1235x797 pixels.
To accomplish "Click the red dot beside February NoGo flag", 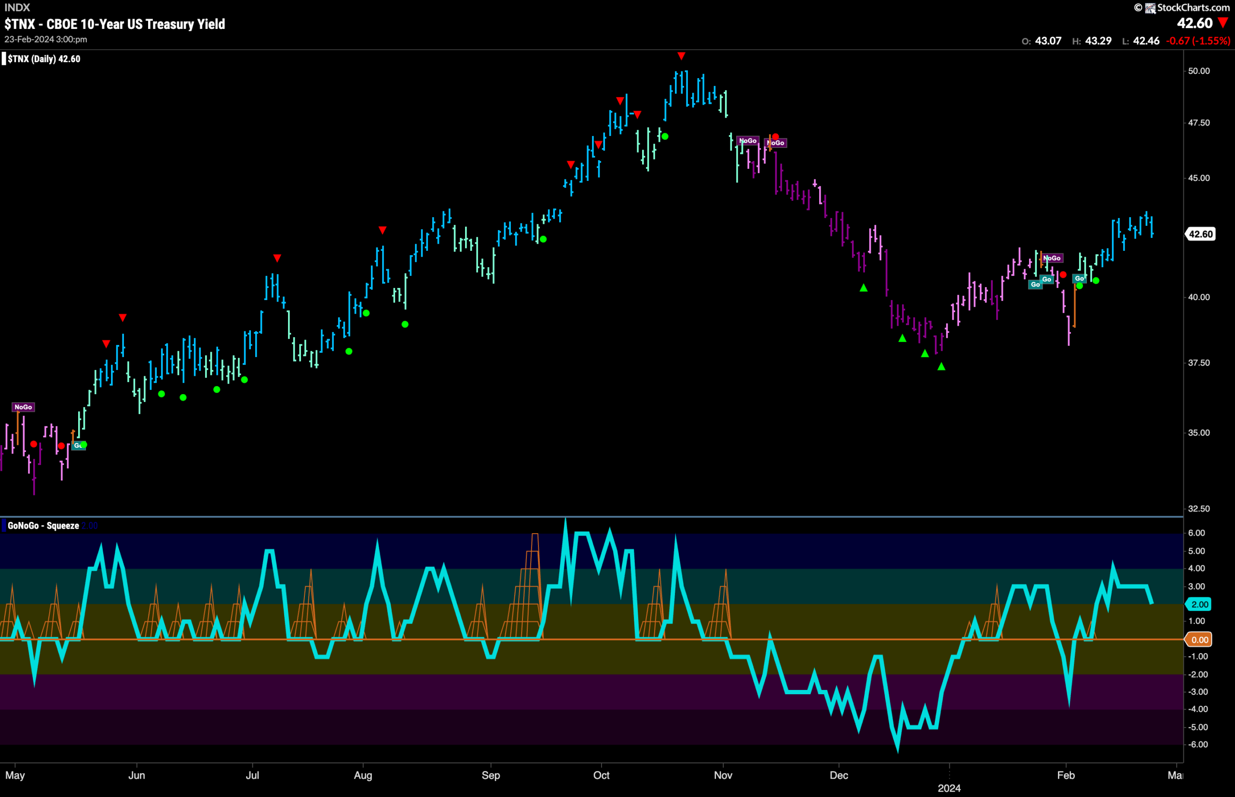I will click(x=1063, y=275).
